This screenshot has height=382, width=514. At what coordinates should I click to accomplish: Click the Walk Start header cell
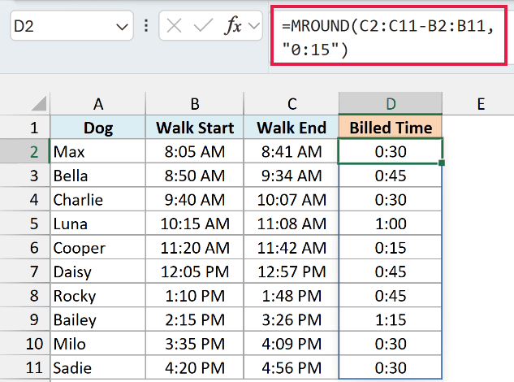[195, 128]
